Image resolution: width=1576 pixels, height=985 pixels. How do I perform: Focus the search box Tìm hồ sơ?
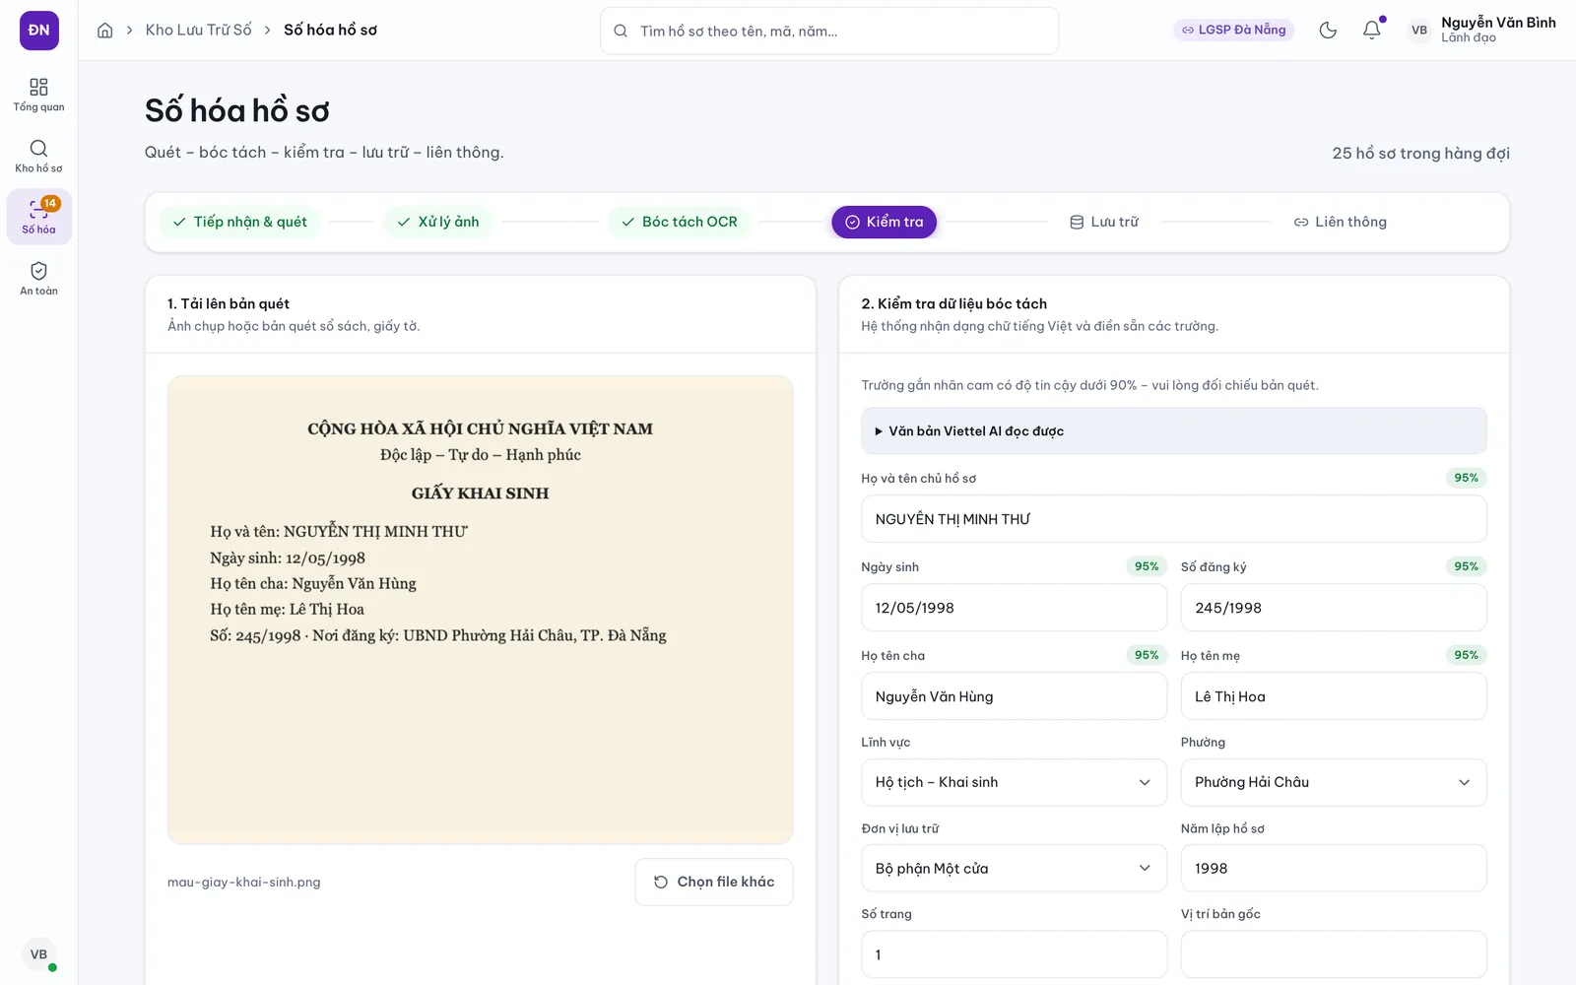(x=829, y=31)
